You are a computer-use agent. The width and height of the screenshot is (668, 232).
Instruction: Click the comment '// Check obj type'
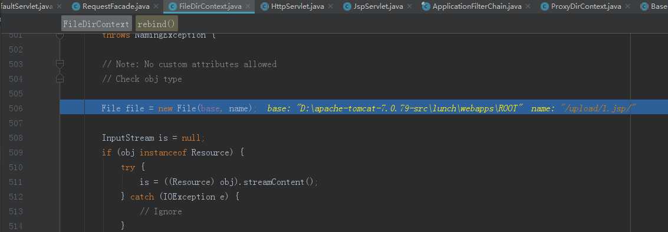(142, 79)
